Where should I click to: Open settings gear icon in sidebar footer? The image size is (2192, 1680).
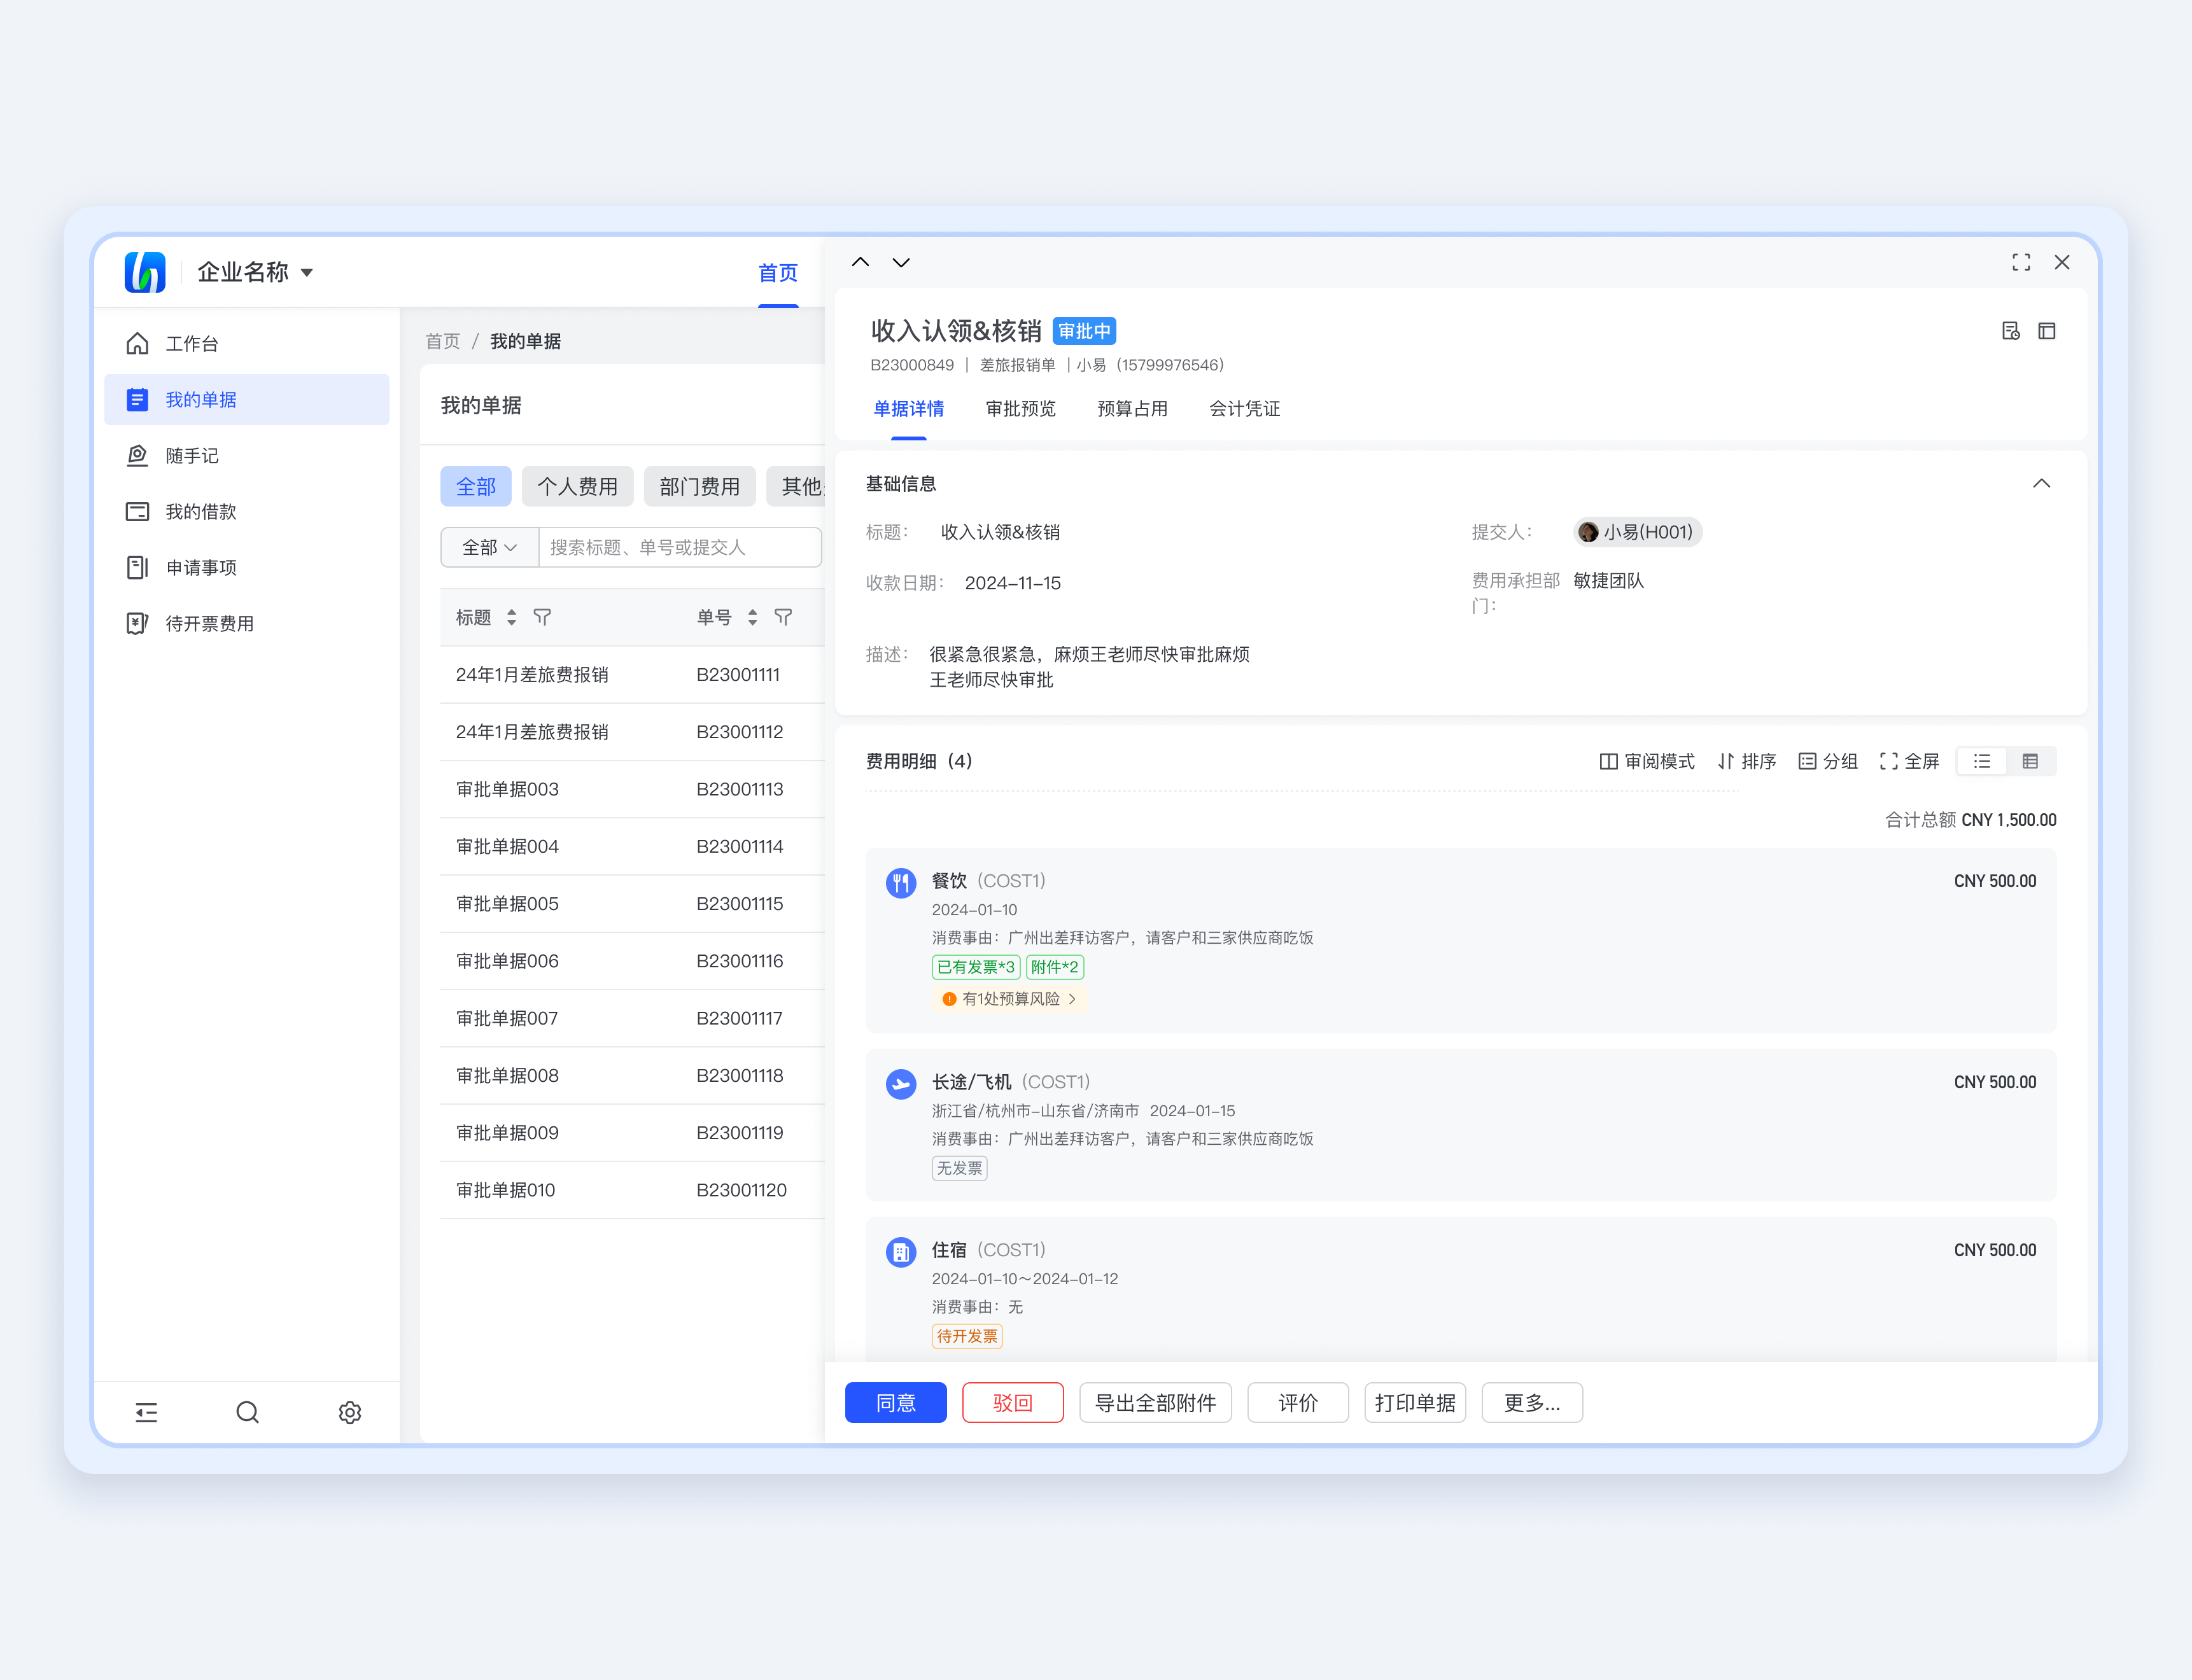click(349, 1412)
